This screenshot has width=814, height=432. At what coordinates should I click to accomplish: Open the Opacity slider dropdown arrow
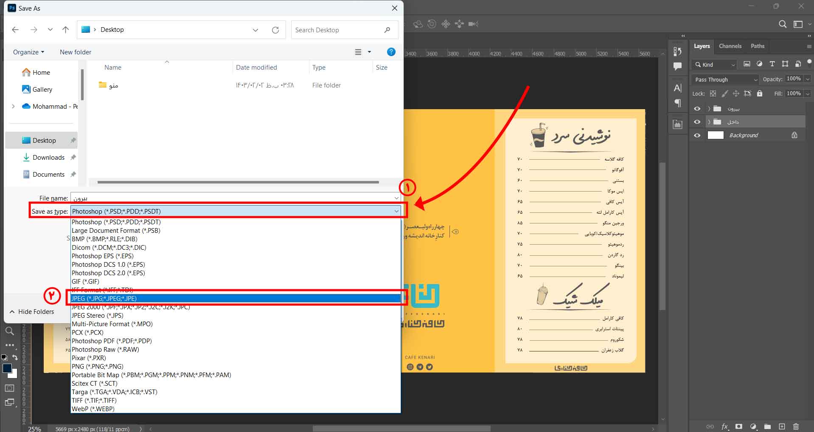coord(807,79)
